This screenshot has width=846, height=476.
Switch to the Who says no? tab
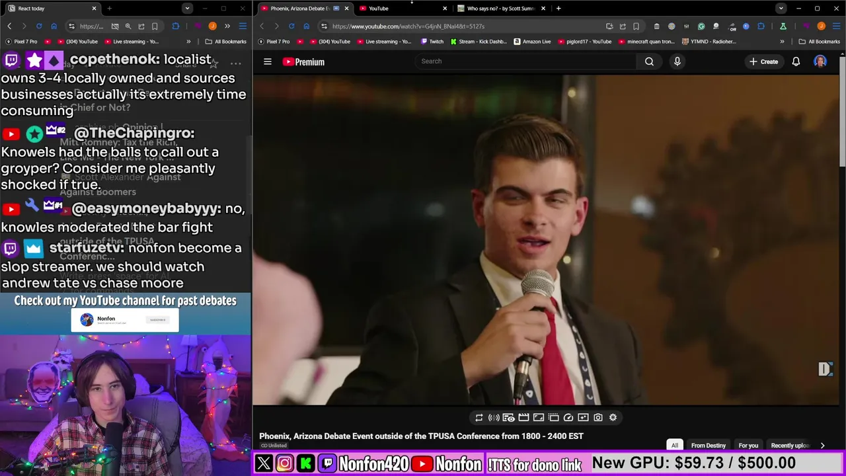(x=501, y=9)
